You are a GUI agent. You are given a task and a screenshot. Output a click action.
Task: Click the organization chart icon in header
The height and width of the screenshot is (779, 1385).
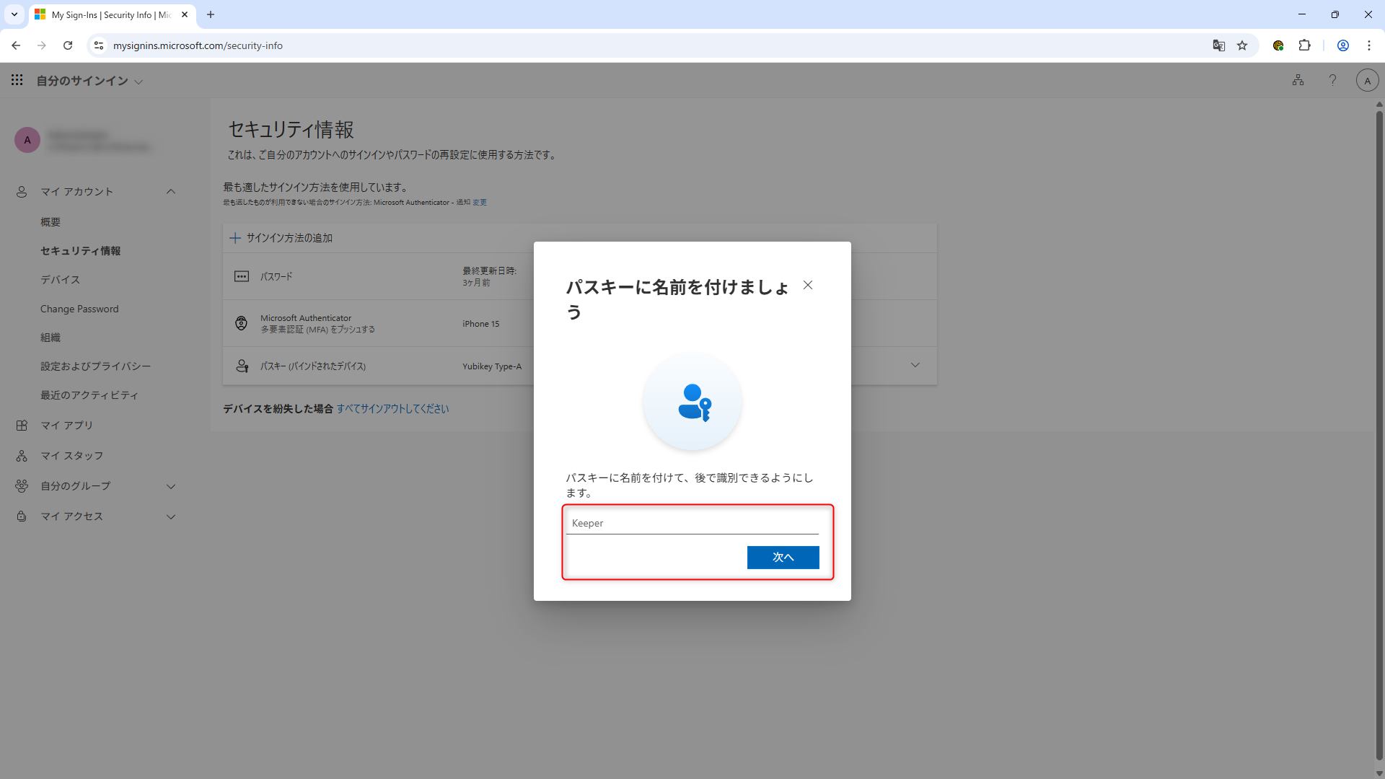tap(1298, 80)
